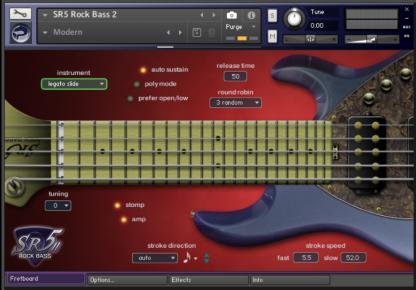Click the stroke speed label
The height and width of the screenshot is (290, 416).
tap(325, 246)
